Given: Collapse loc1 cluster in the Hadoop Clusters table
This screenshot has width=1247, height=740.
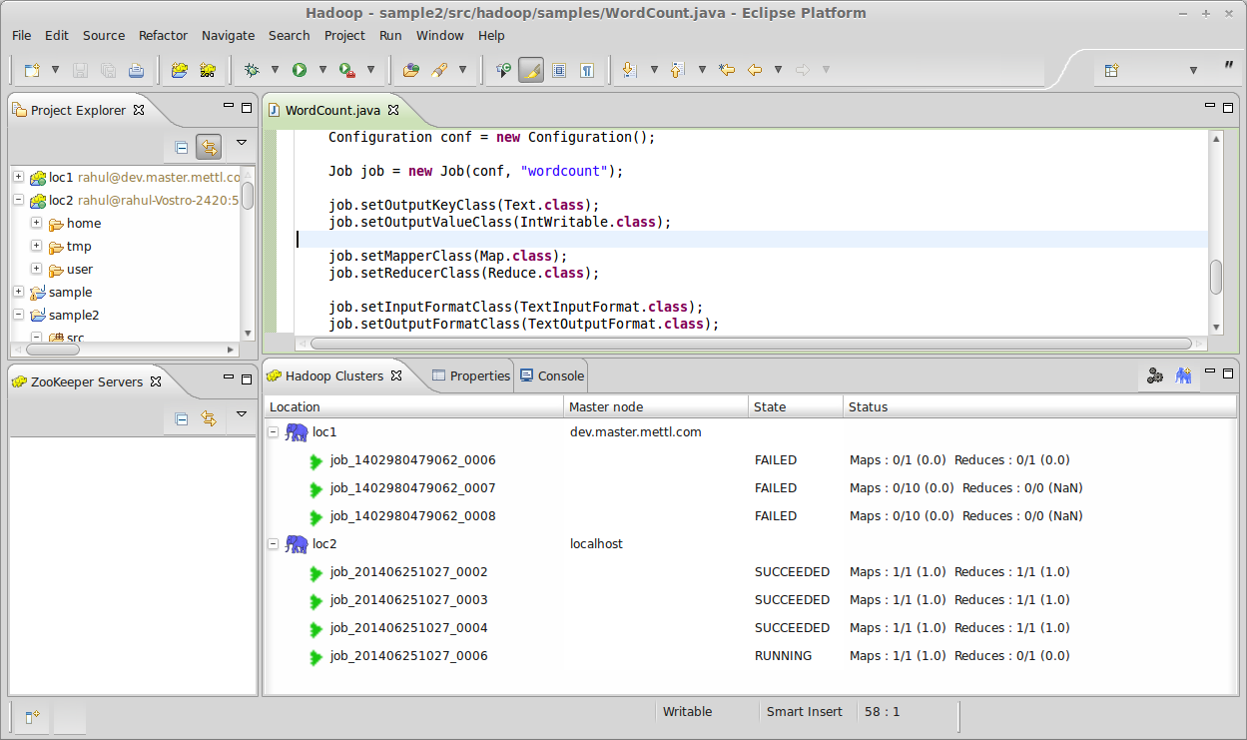Looking at the screenshot, I should coord(273,432).
